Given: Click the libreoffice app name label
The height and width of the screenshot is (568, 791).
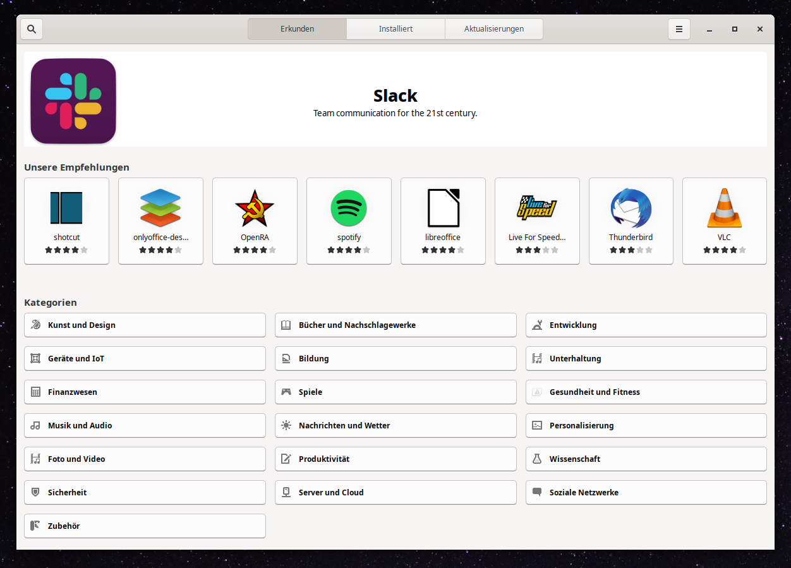Looking at the screenshot, I should [443, 238].
